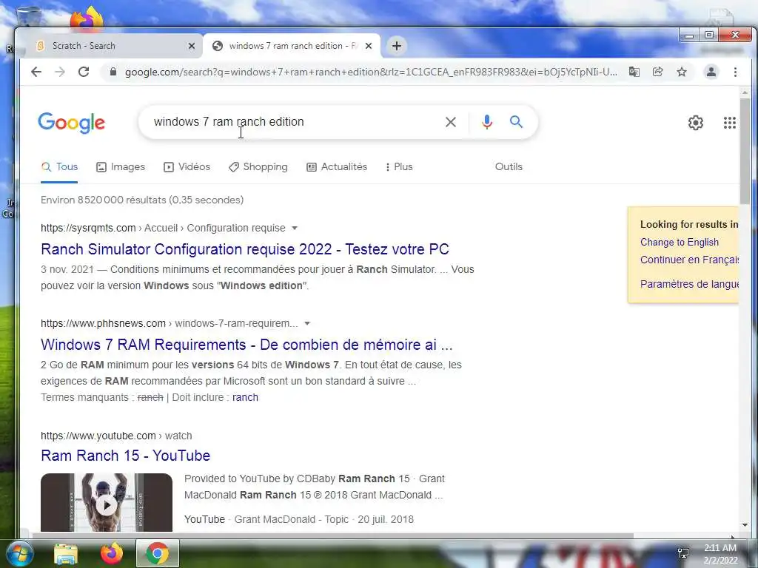Expand the phhsnews.com result options arrow

pos(307,323)
